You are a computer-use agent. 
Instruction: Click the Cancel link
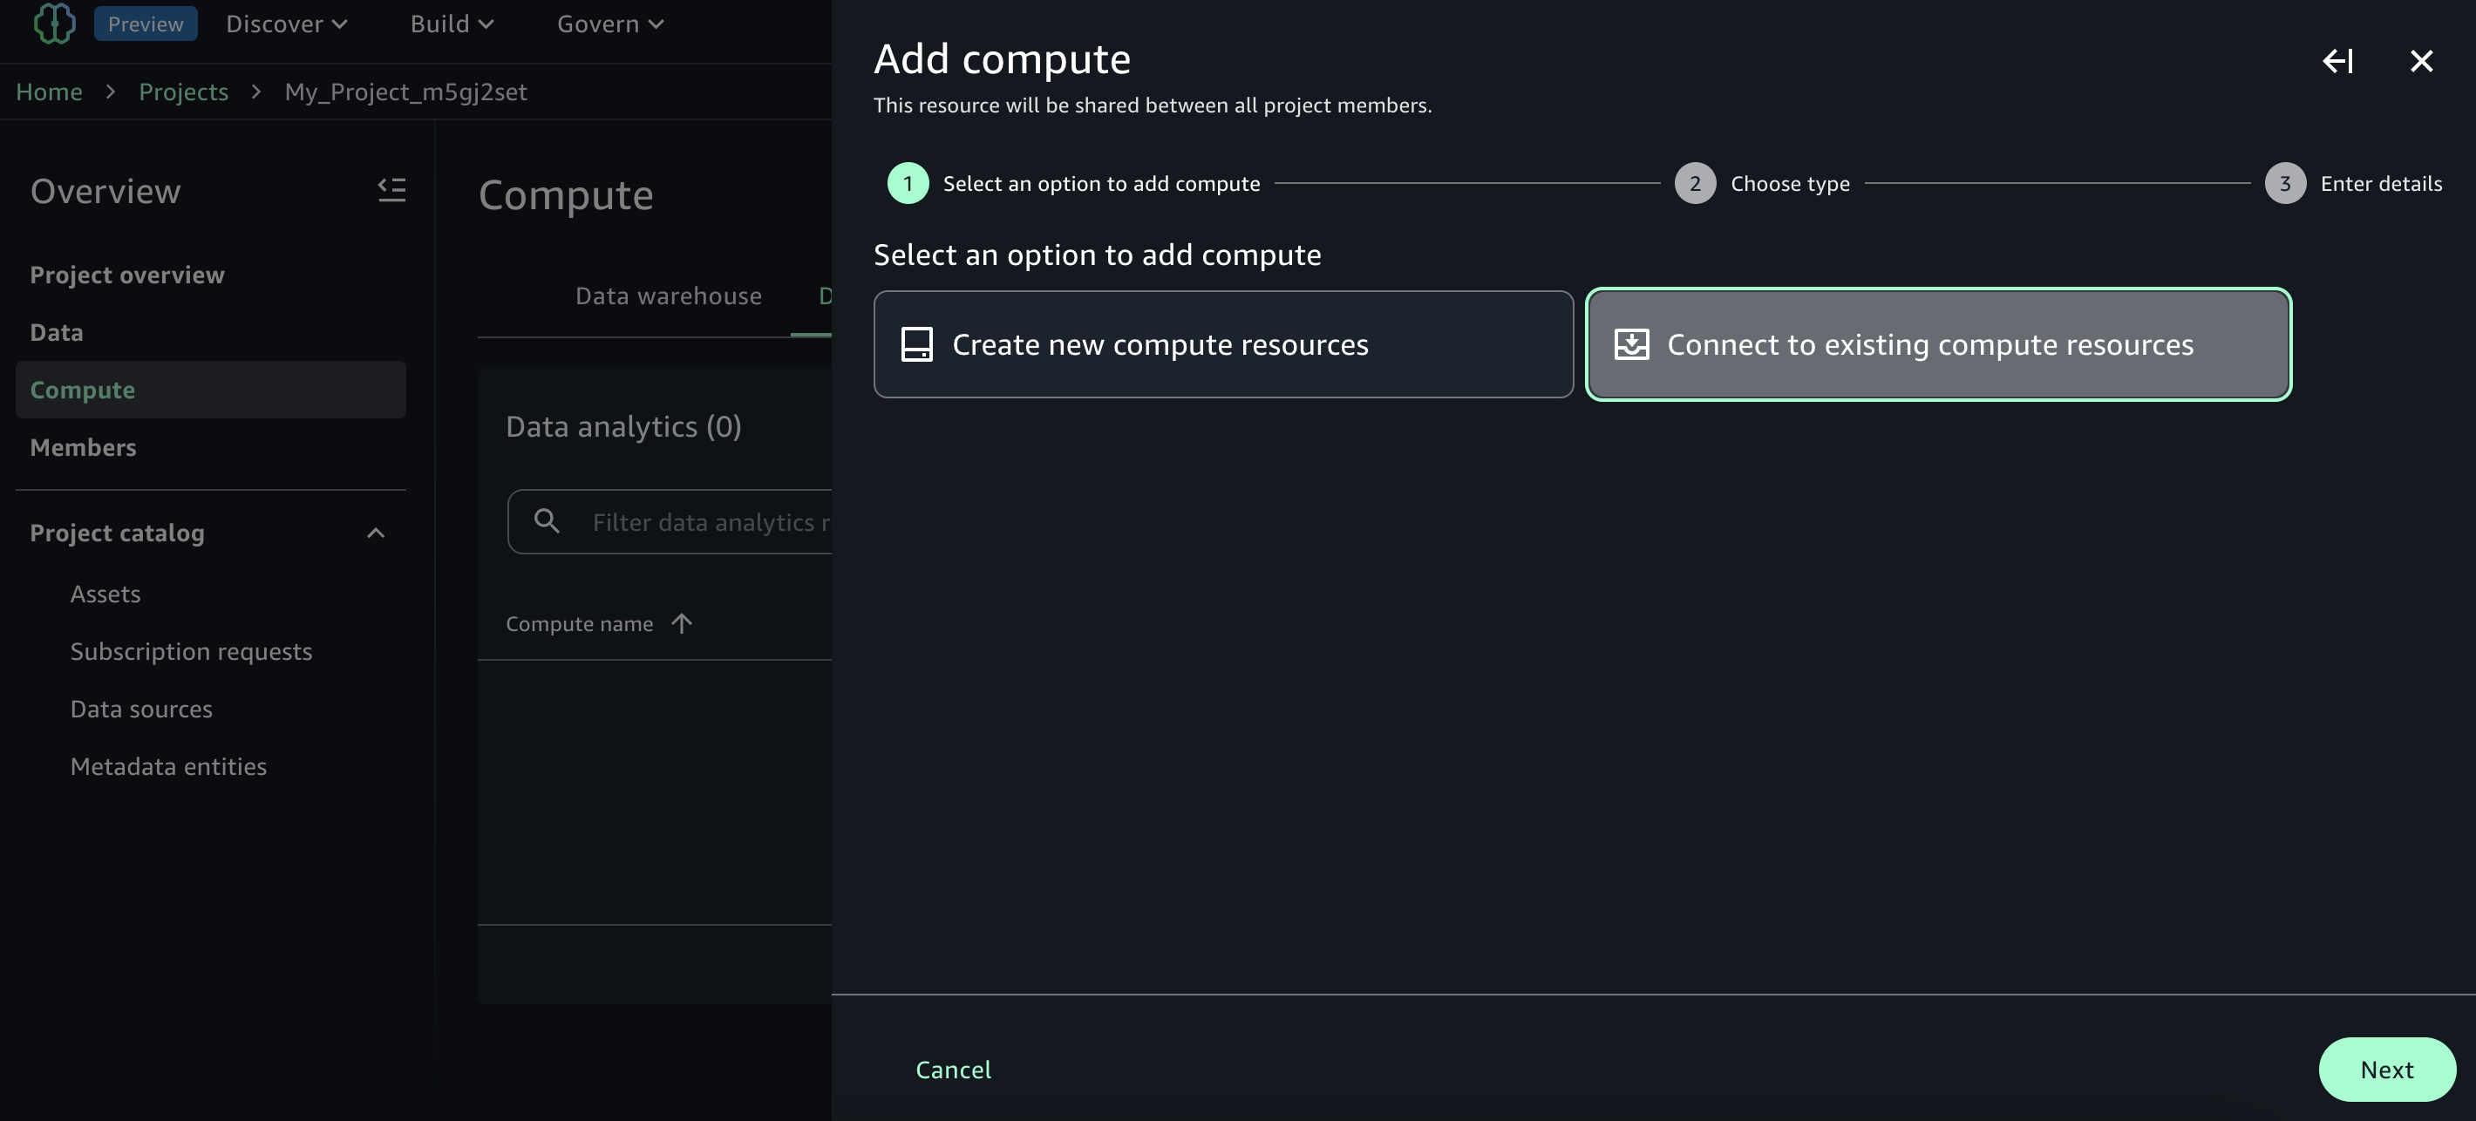pos(953,1069)
